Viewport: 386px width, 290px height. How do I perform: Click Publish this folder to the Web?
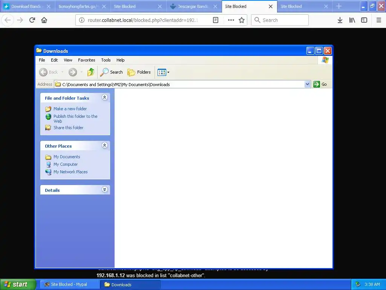point(71,119)
